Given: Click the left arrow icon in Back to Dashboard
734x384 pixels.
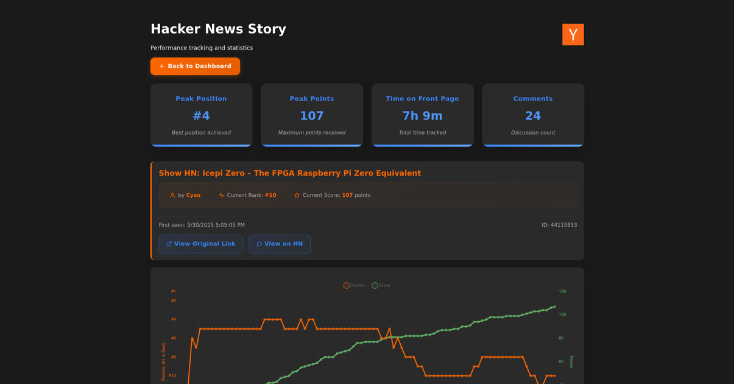Looking at the screenshot, I should click(162, 66).
